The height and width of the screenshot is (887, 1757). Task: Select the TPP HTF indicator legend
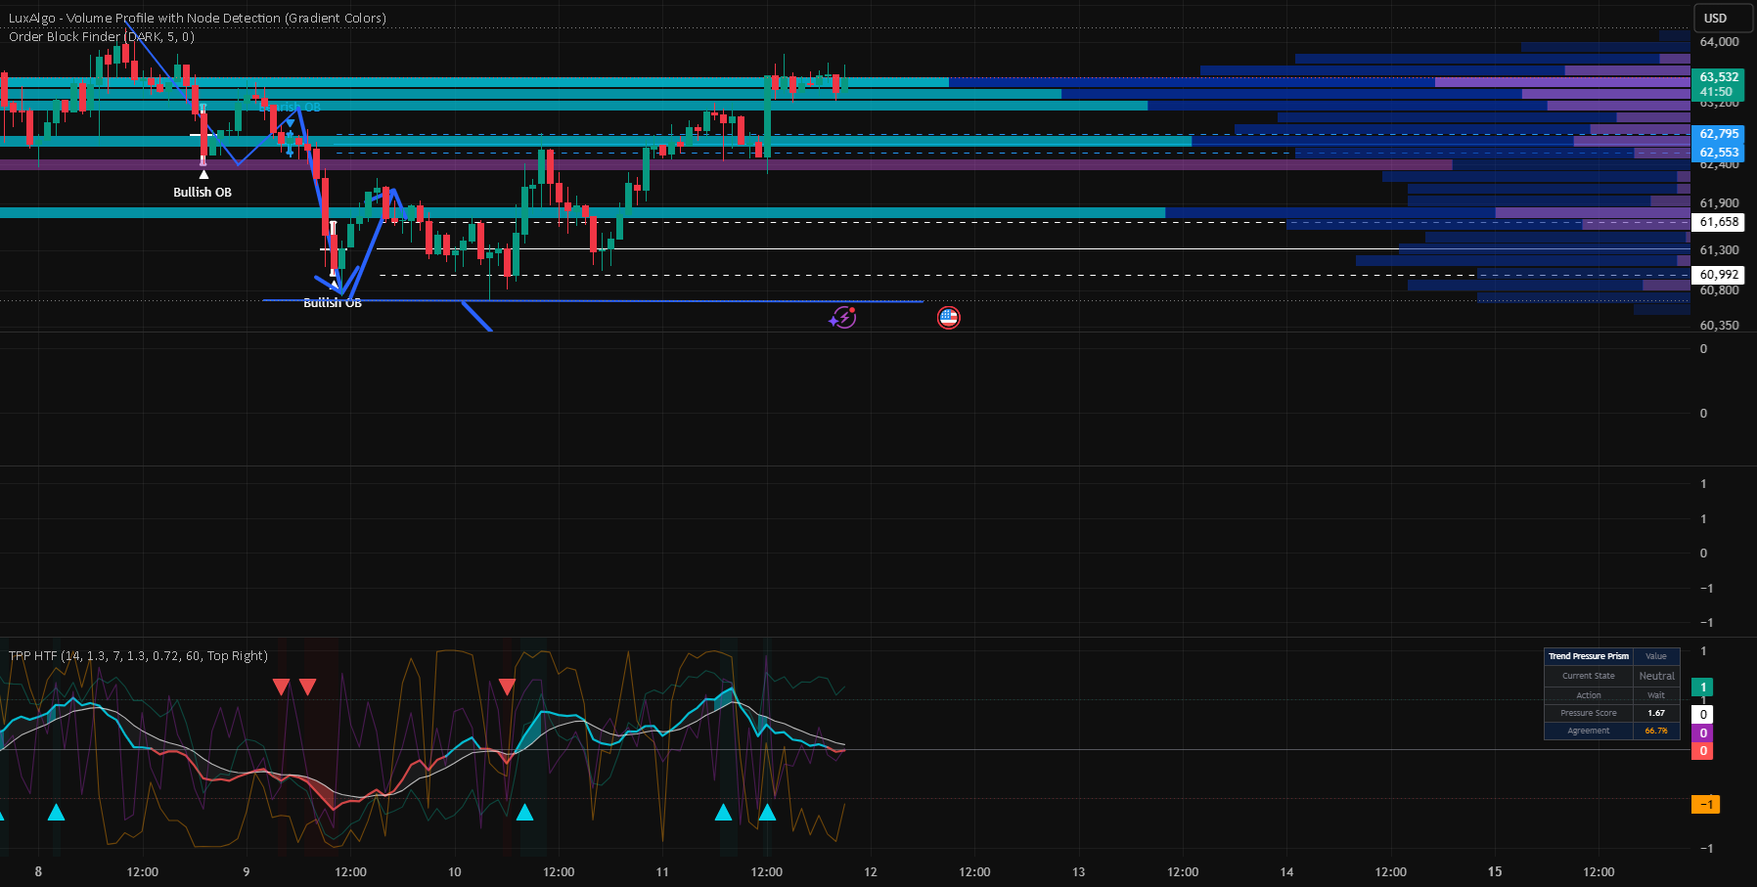[x=138, y=655]
